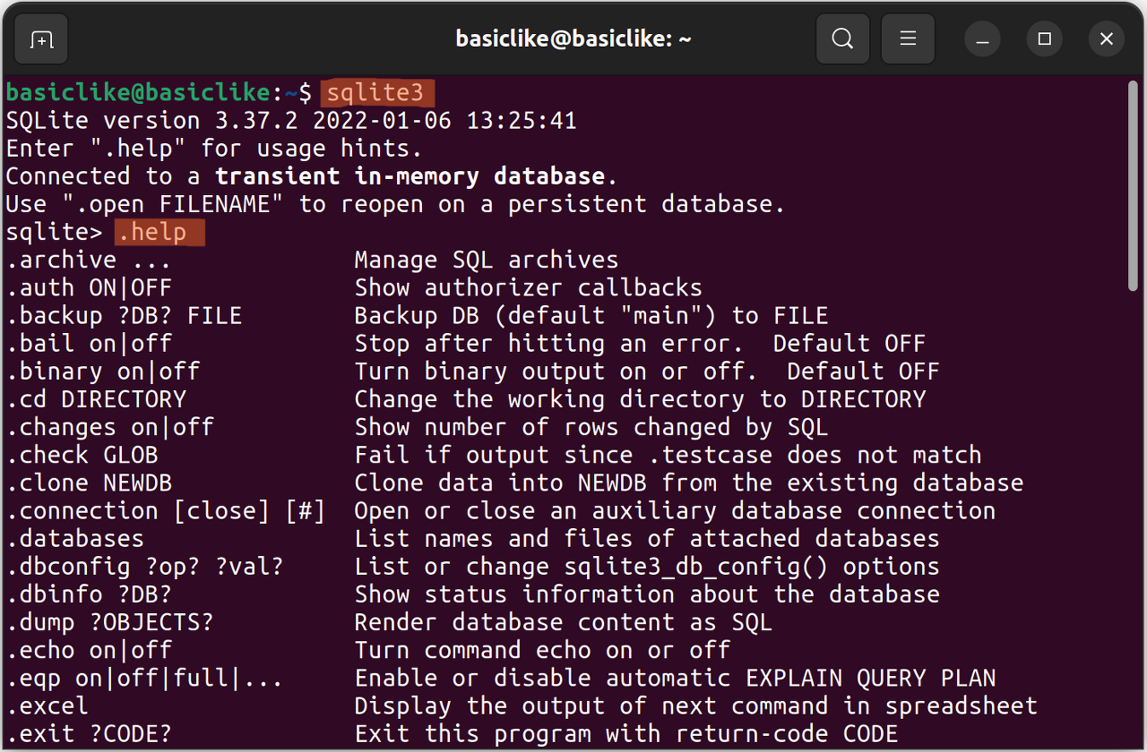This screenshot has height=752, width=1147.
Task: Click the sqlite> prompt
Action: (x=55, y=232)
